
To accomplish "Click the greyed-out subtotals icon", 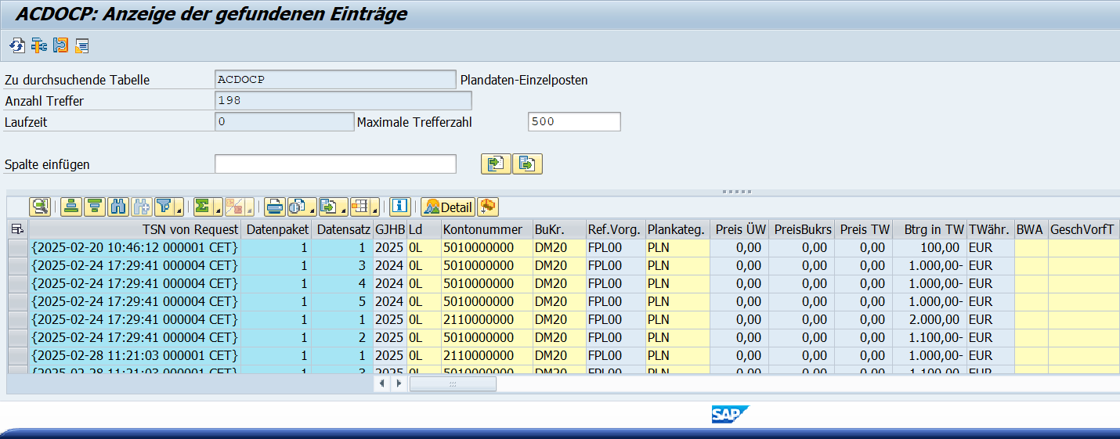I will coord(234,207).
